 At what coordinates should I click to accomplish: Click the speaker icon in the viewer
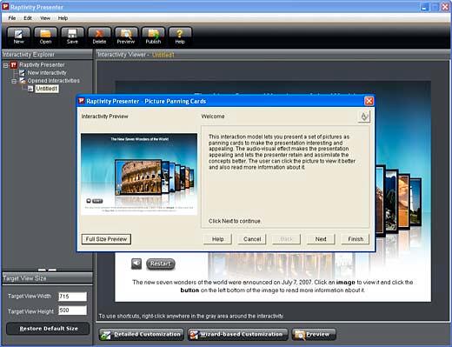click(136, 264)
